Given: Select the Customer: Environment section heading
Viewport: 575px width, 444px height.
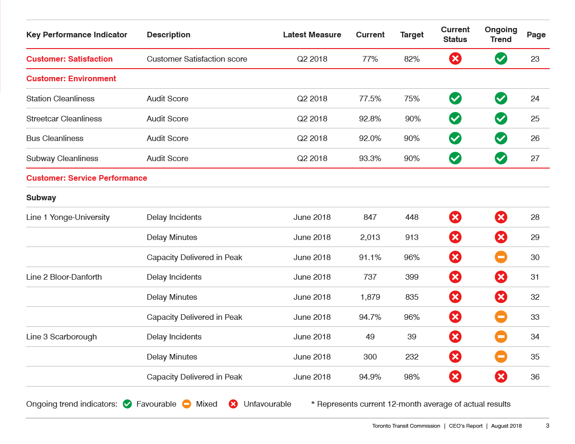Looking at the screenshot, I should click(x=71, y=78).
